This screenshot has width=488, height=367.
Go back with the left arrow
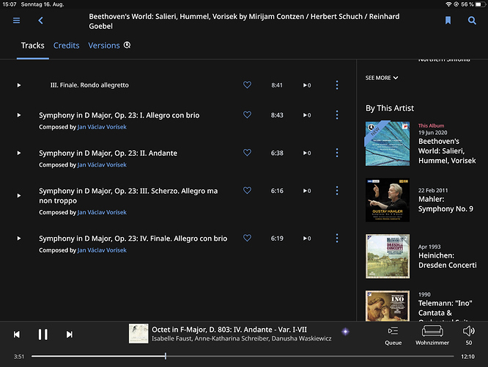point(41,21)
